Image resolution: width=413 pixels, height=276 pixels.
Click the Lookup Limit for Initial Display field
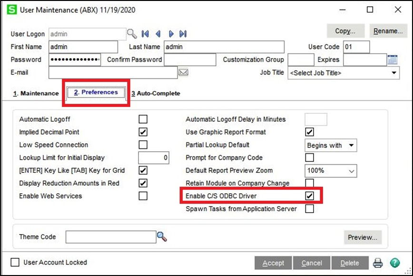coord(154,158)
